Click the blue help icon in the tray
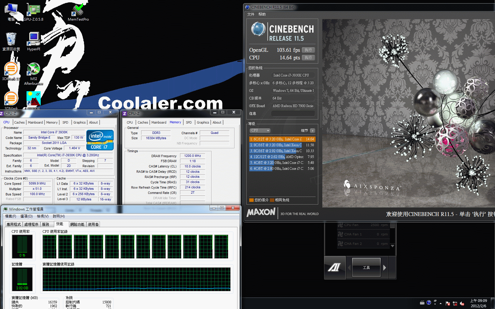495x309 pixels. 429,303
